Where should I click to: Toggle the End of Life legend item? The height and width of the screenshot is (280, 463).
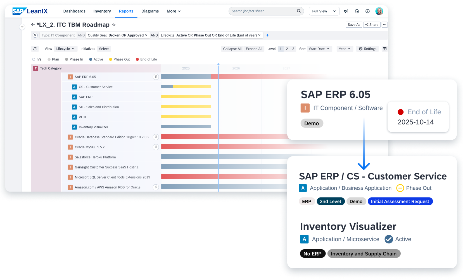click(146, 59)
